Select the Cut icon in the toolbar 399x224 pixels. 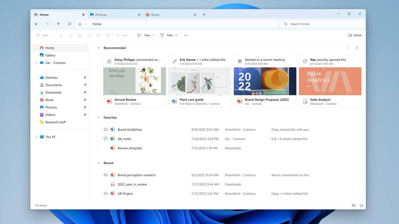click(x=61, y=35)
